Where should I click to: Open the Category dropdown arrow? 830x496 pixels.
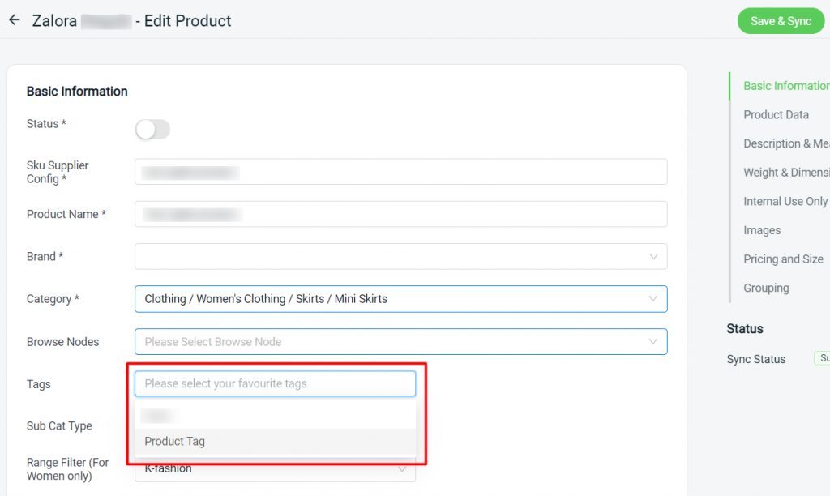pyautogui.click(x=653, y=299)
